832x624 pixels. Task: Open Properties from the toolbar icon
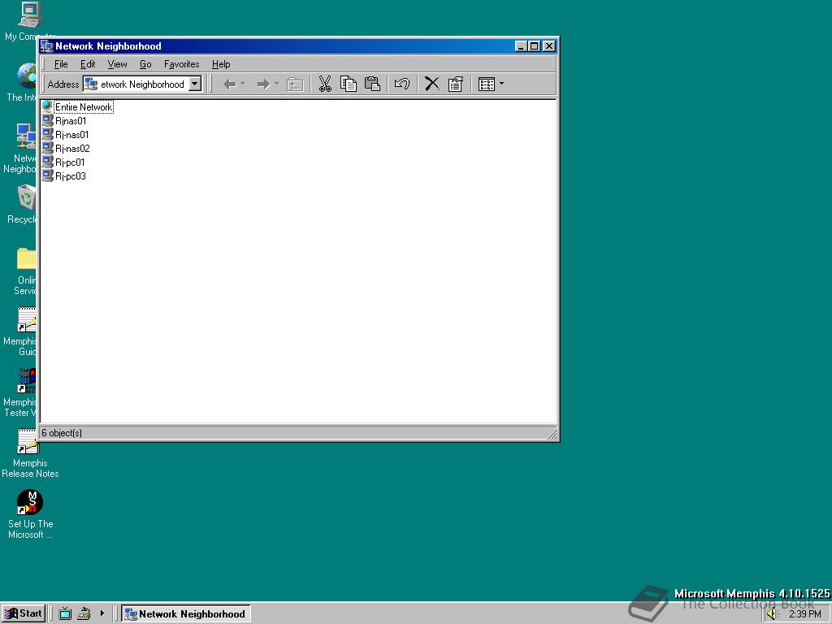tap(456, 84)
